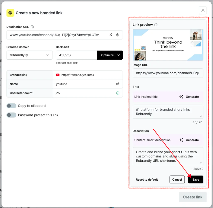Edit the Description text area
Viewport: 213px width, 208px height.
(x=168, y=156)
